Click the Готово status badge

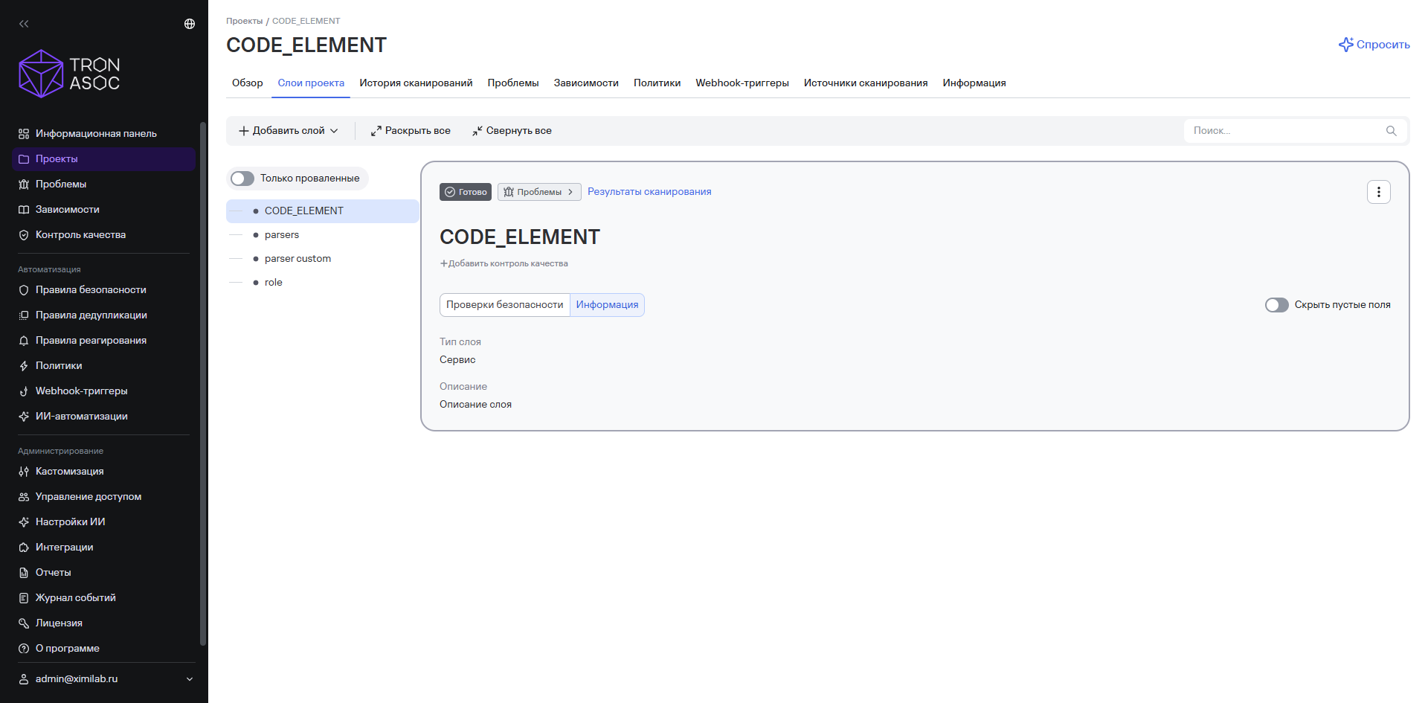point(466,192)
